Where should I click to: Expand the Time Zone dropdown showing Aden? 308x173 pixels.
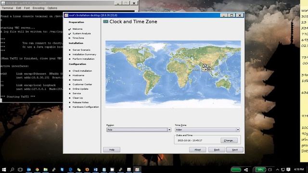point(207,130)
